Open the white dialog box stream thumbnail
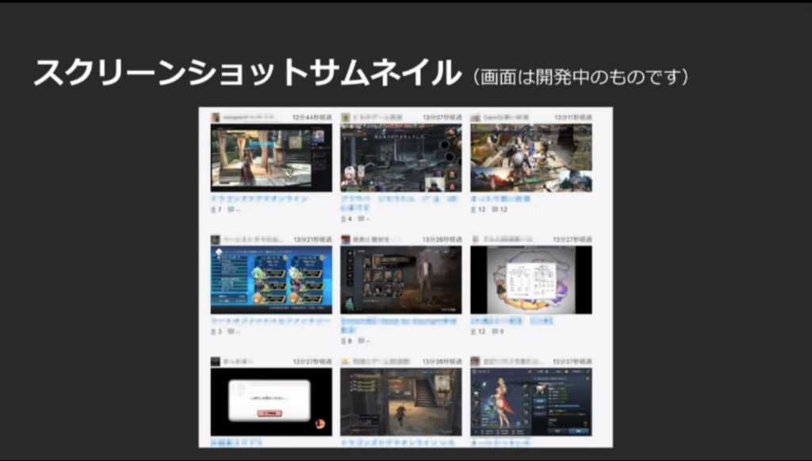Screen dimensions: 812x461 click(271, 402)
